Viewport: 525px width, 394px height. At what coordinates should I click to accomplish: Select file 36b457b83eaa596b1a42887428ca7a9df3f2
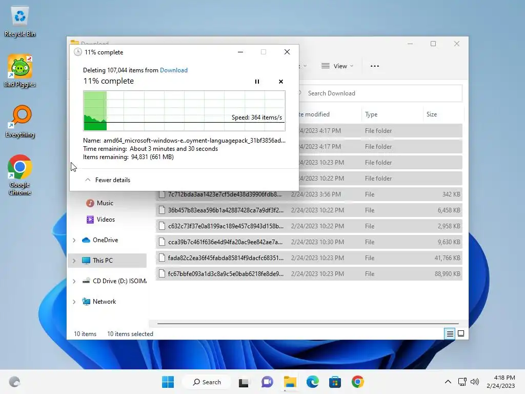point(309,210)
